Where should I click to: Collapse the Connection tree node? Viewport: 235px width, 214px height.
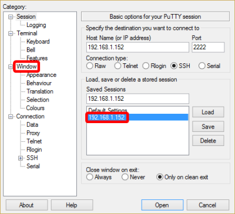point(11,117)
